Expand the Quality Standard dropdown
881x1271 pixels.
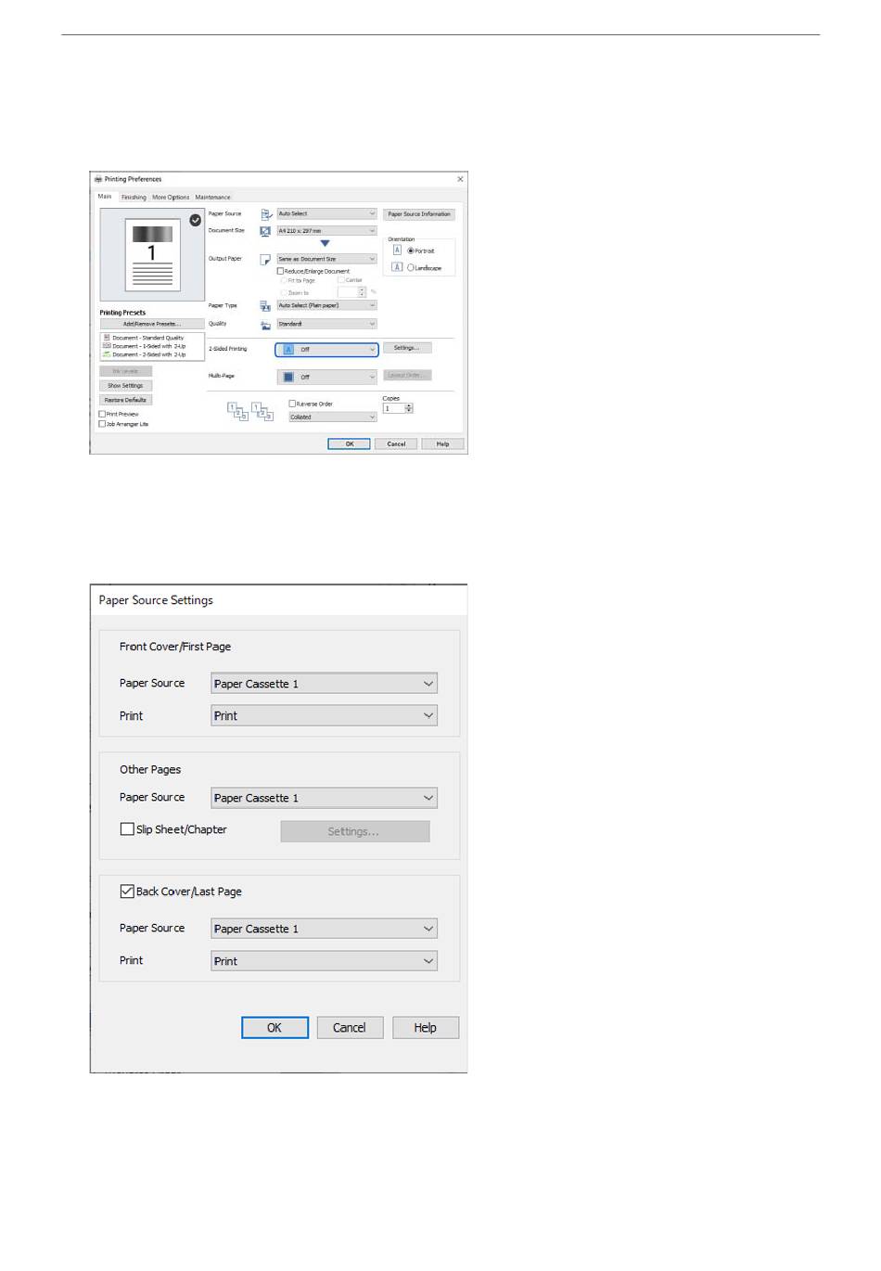(326, 324)
